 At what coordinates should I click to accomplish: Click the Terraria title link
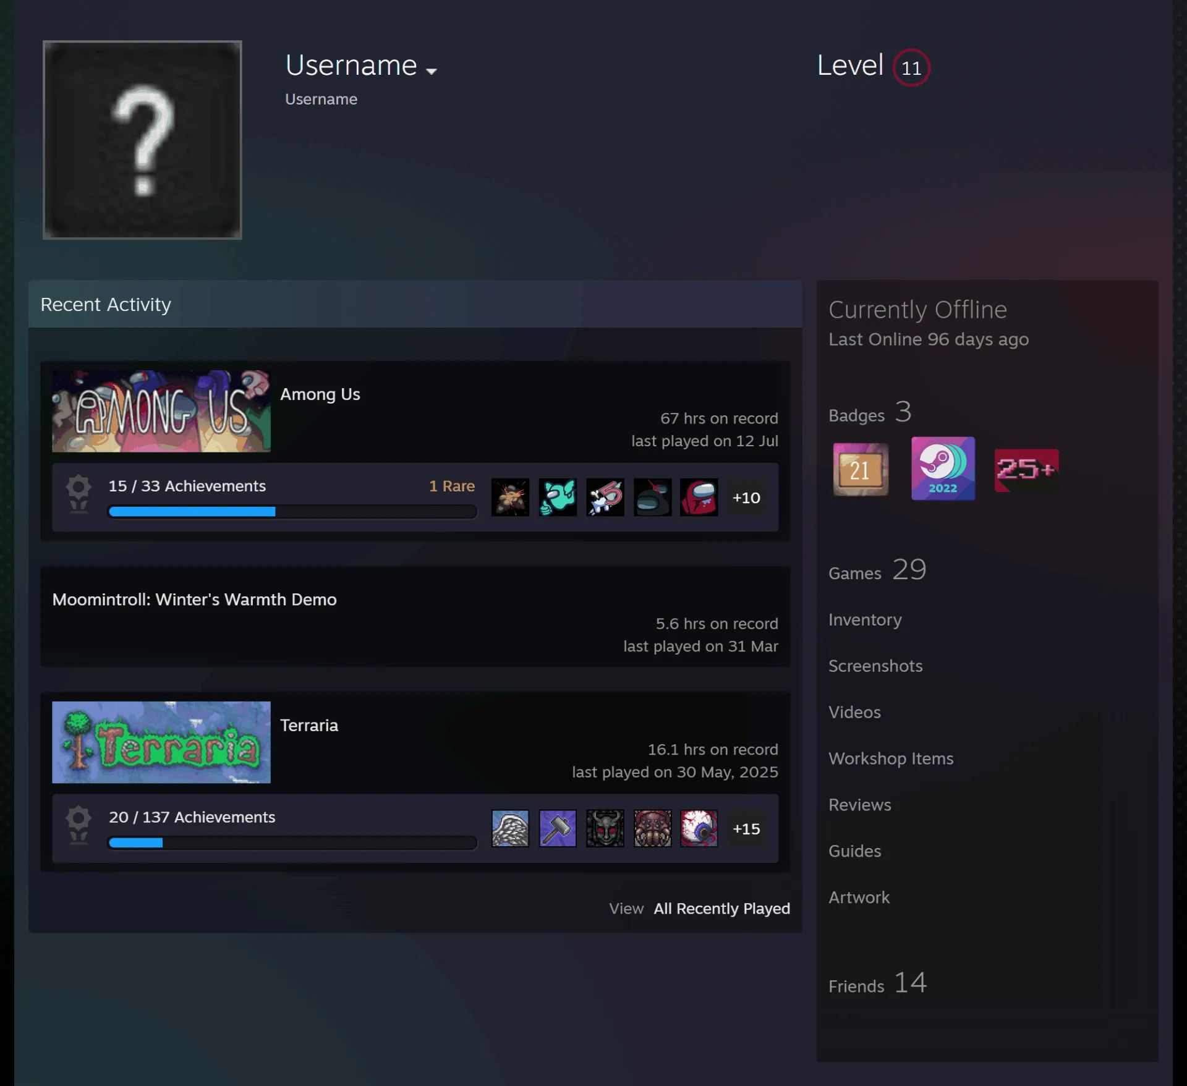pos(309,725)
